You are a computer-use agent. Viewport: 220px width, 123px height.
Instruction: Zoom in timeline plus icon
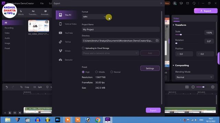(213, 87)
